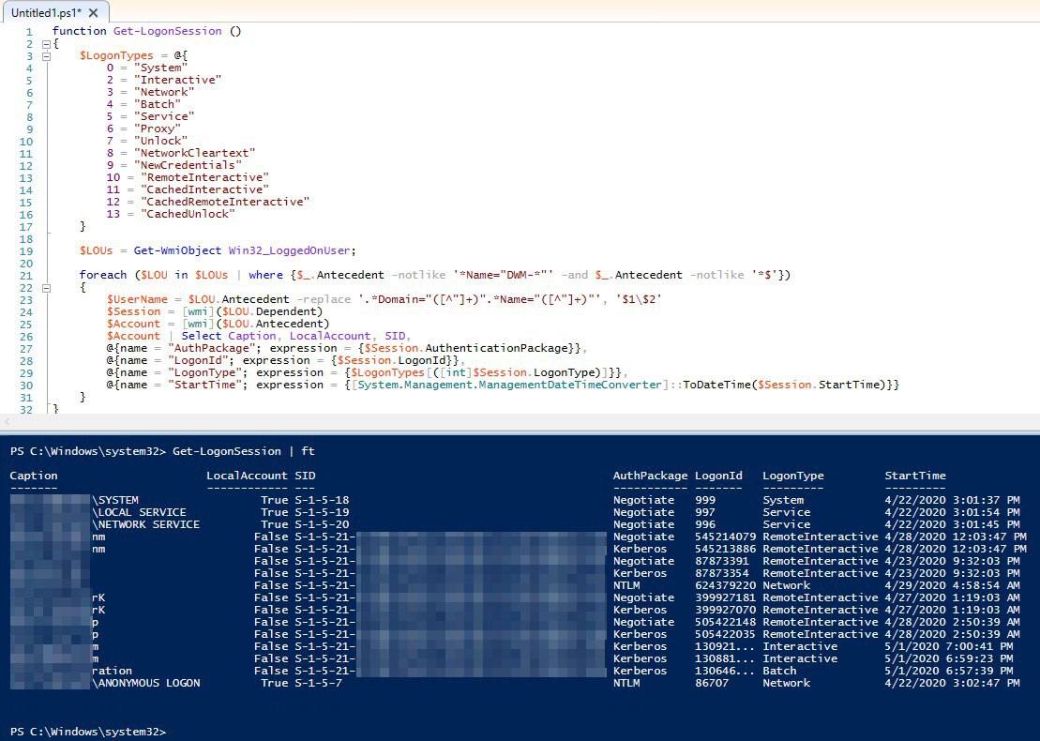Click $UserName variable on line 23
Image resolution: width=1040 pixels, height=741 pixels.
pyautogui.click(x=137, y=299)
